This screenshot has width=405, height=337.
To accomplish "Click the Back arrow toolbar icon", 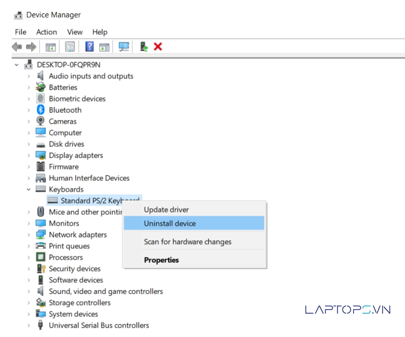I will pos(17,47).
